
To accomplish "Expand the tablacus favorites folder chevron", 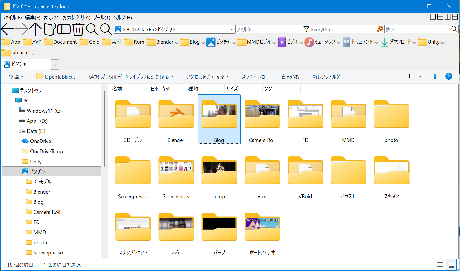I will pos(33,53).
